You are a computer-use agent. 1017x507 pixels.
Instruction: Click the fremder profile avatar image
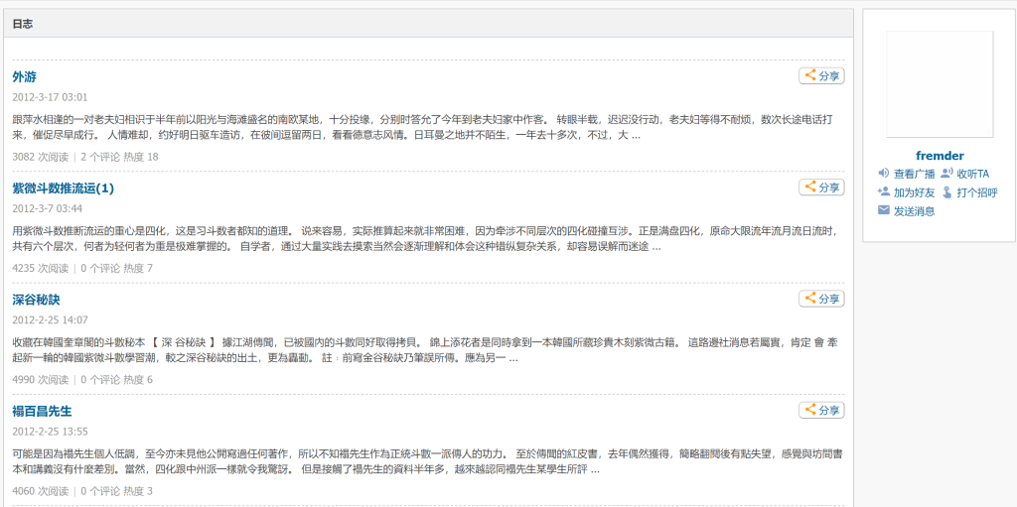pos(940,83)
